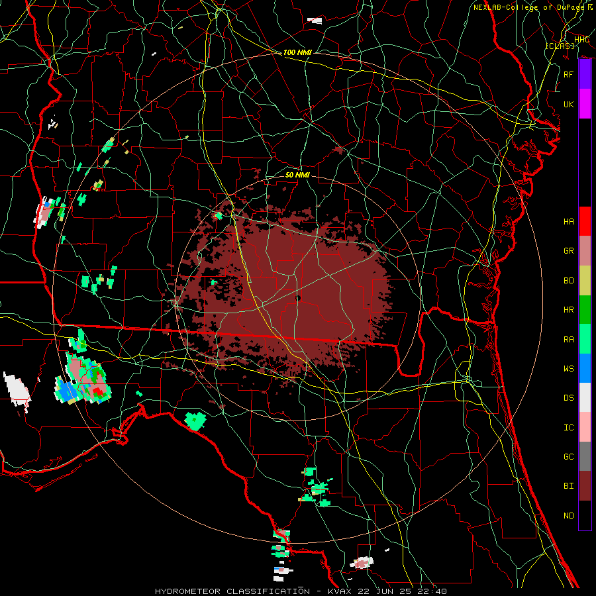This screenshot has width=596, height=596.
Task: Click the "UK" legend label
Action: pos(569,104)
